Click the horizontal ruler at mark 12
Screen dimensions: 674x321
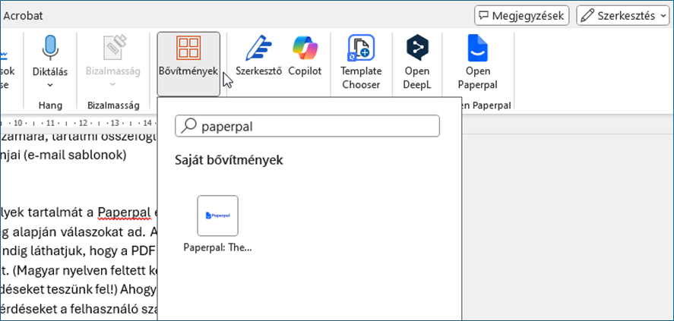[83, 124]
